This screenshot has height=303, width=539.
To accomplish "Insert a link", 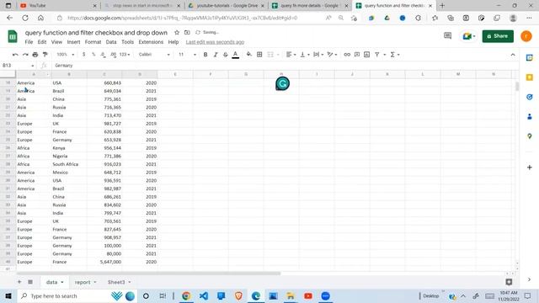I will point(347,55).
